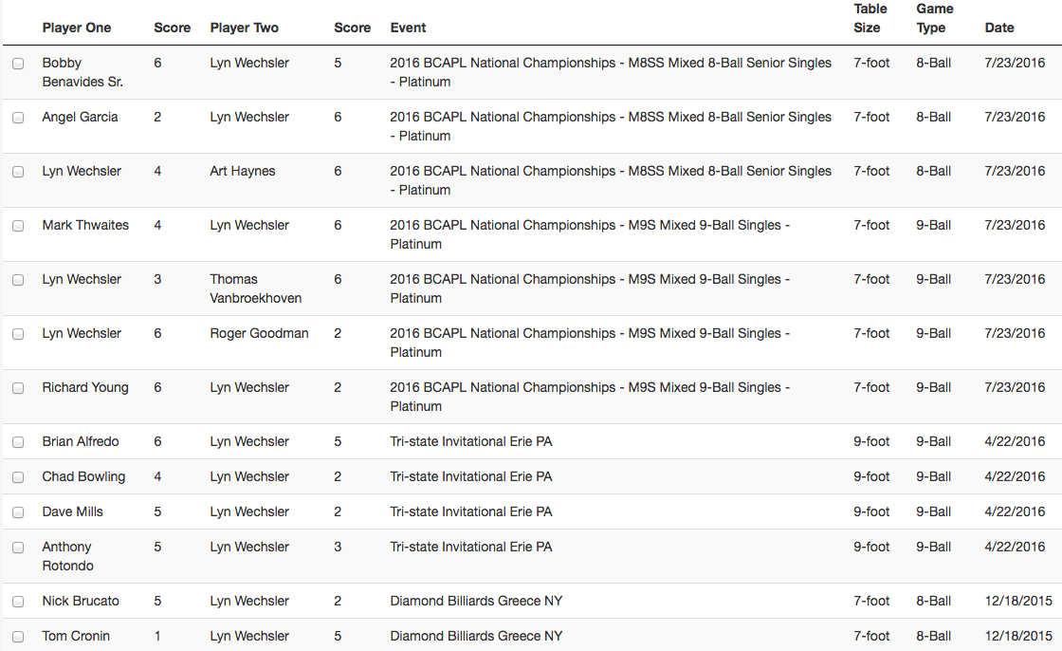Enable the Dave Mills row checkbox
1062x651 pixels.
click(18, 512)
